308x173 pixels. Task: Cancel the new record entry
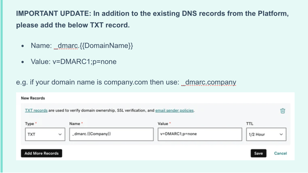(280, 153)
